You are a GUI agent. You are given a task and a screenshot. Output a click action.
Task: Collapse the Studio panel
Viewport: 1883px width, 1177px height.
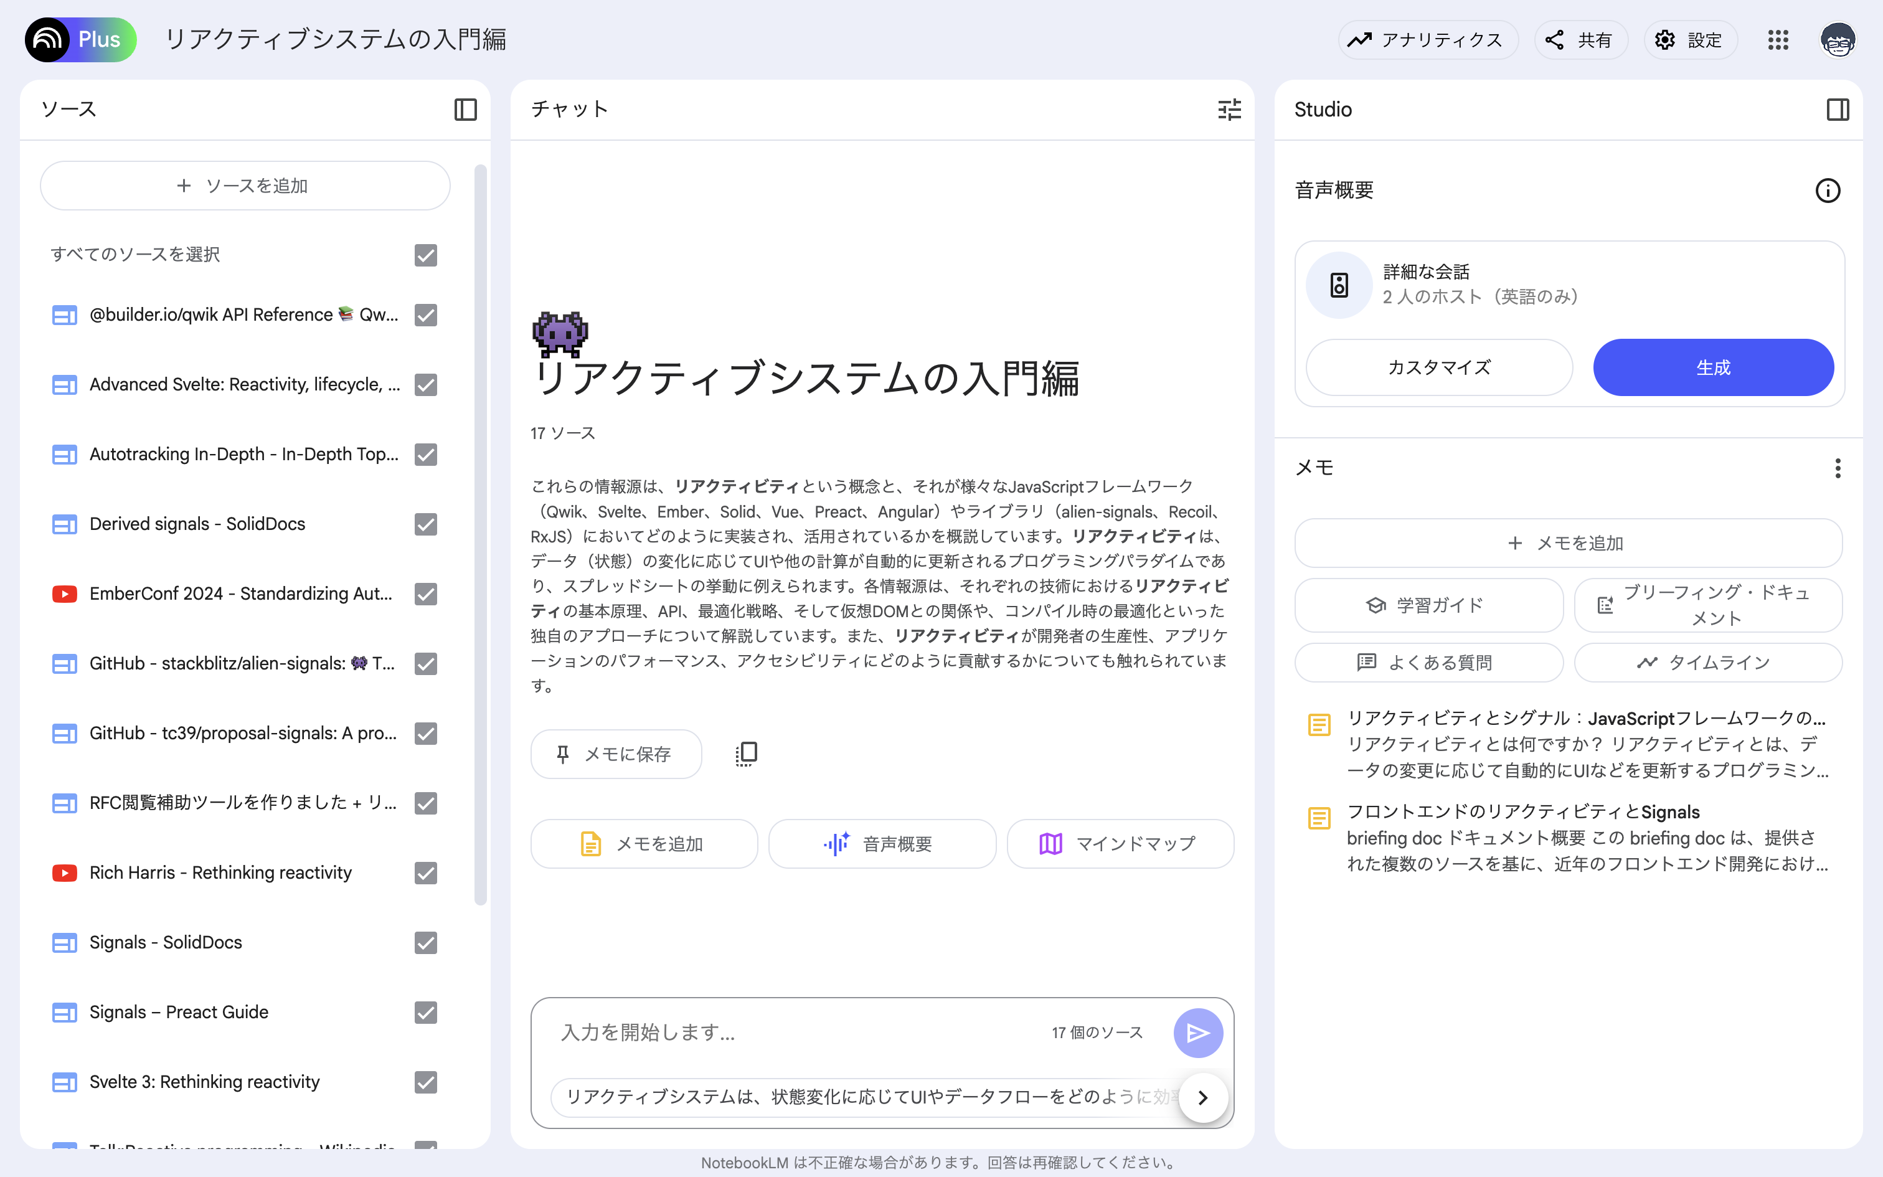[x=1838, y=110]
